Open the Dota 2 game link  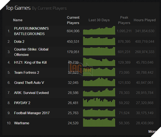[x=19, y=42]
